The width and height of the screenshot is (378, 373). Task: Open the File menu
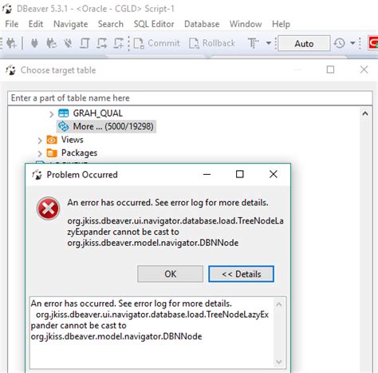pos(12,24)
